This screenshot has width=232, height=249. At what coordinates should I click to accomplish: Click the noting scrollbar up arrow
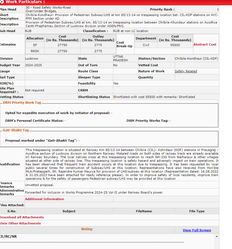(x=217, y=237)
